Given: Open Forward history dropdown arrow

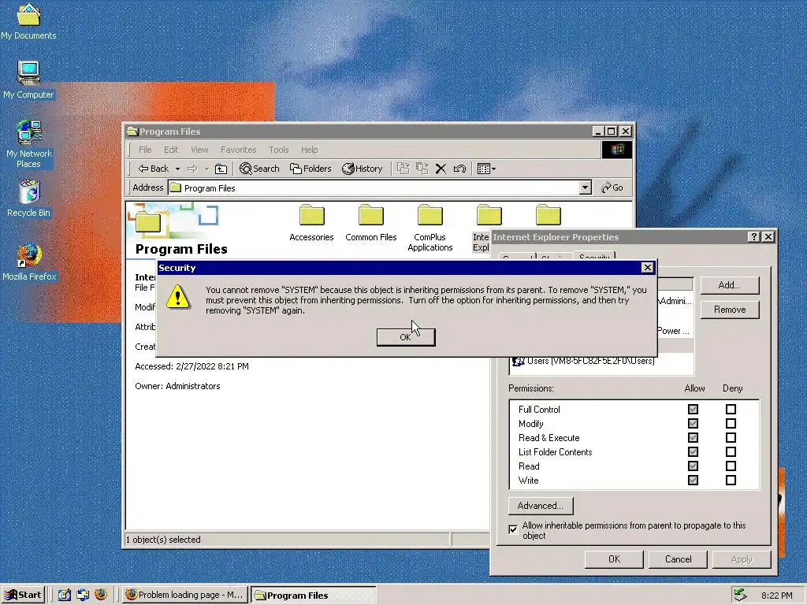Looking at the screenshot, I should pos(207,169).
